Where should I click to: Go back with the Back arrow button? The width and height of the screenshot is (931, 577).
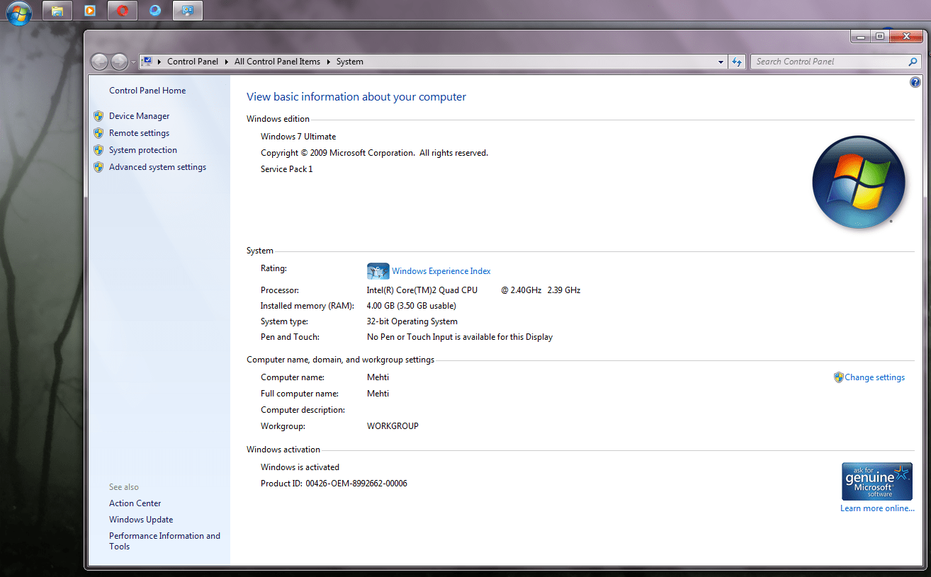pyautogui.click(x=99, y=62)
